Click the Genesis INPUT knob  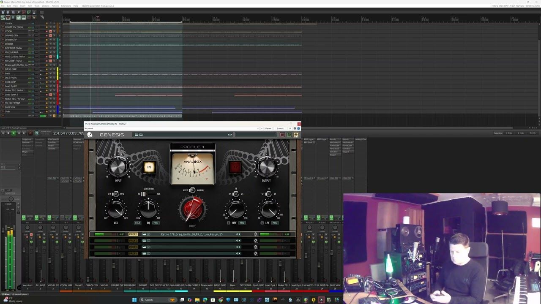click(x=118, y=167)
